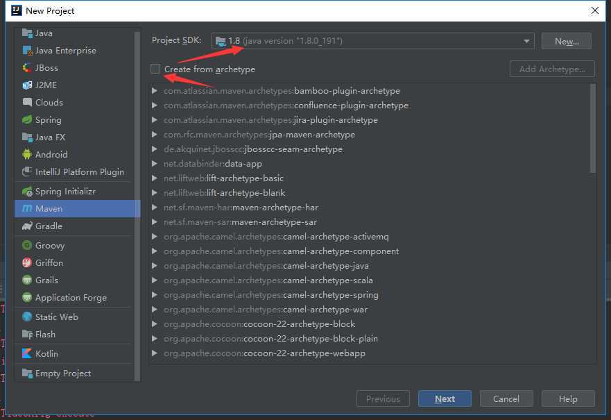This screenshot has height=420, width=611.
Task: Click the Spring Initializr icon
Action: click(27, 192)
